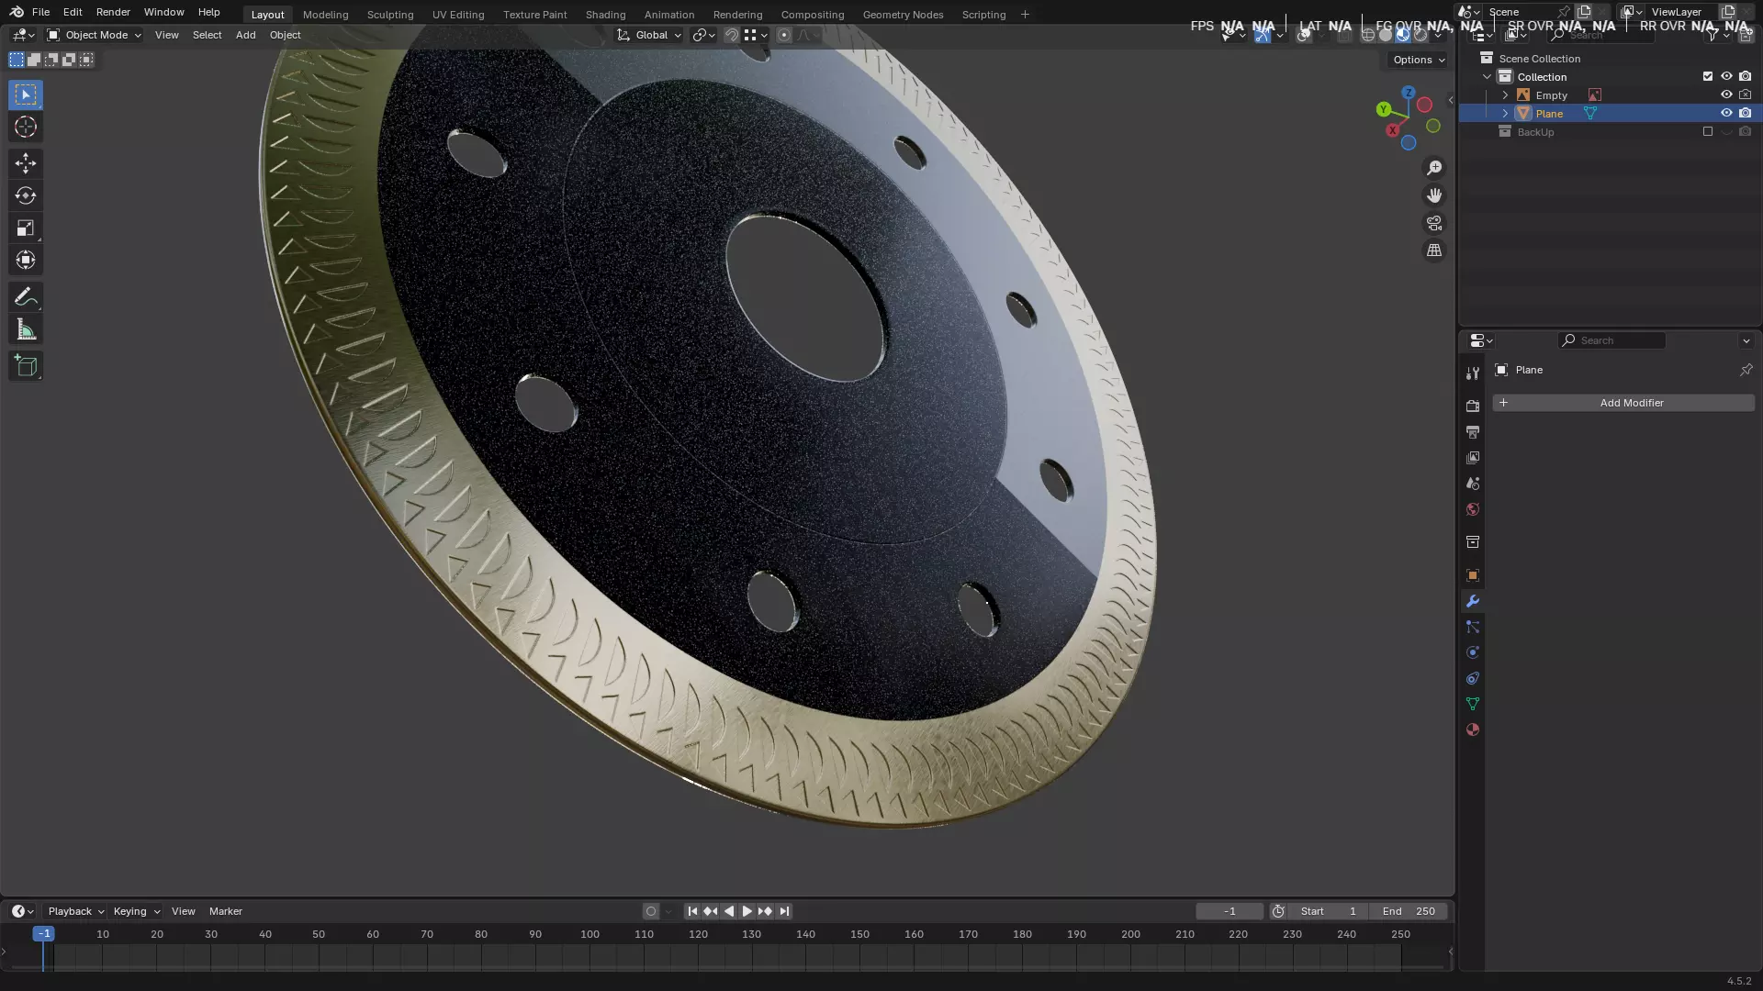Click the current frame field showing -1
1763x991 pixels.
coord(1230,911)
